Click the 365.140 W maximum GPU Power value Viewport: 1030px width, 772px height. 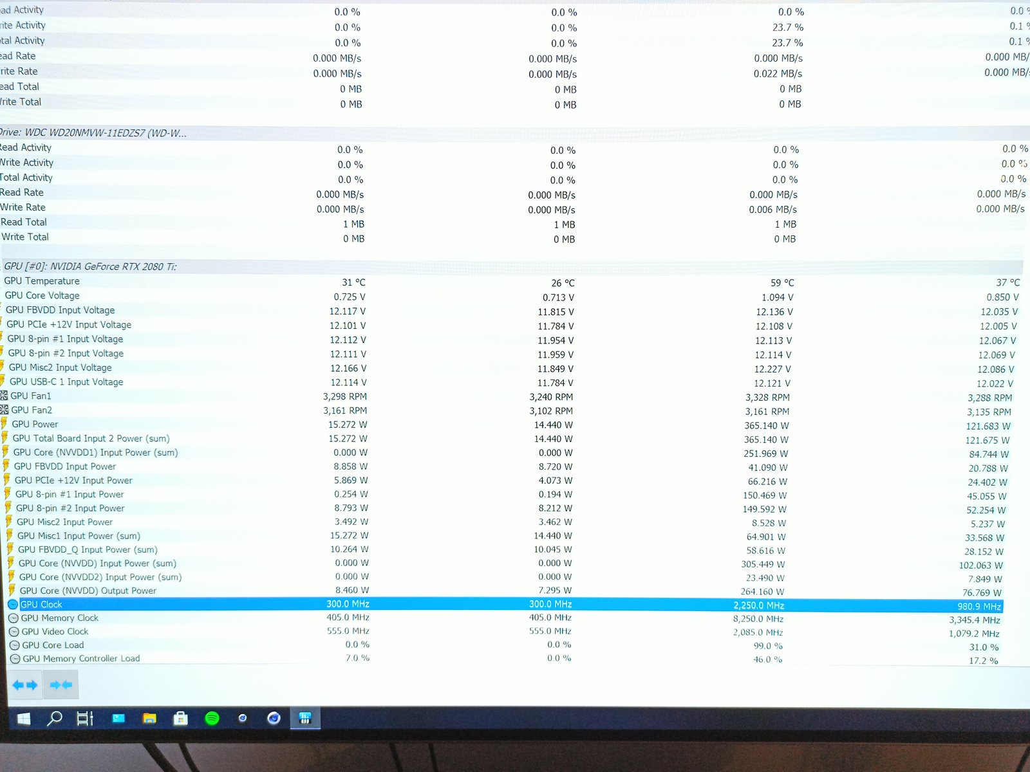766,426
